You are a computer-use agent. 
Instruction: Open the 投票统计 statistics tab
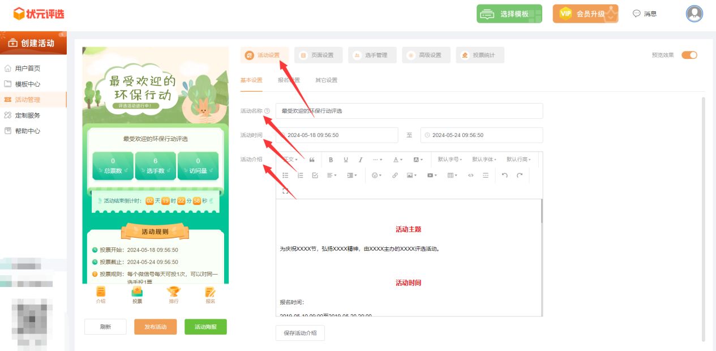pyautogui.click(x=479, y=54)
